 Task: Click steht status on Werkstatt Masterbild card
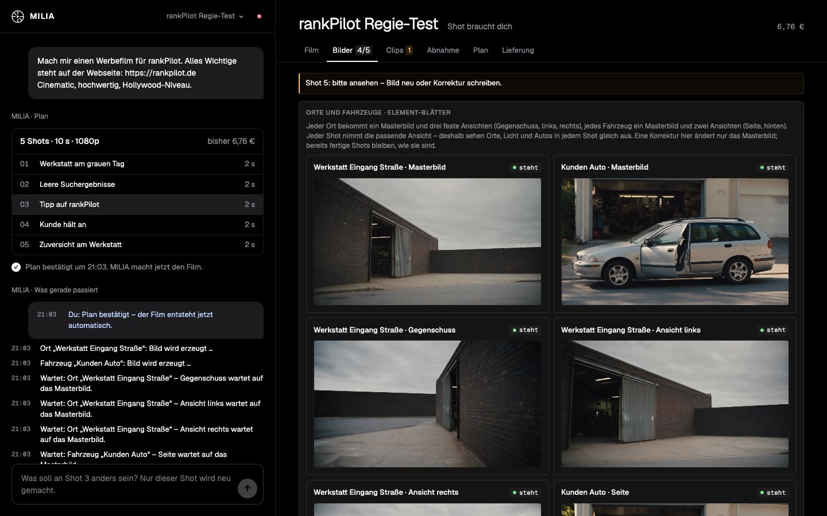click(525, 167)
